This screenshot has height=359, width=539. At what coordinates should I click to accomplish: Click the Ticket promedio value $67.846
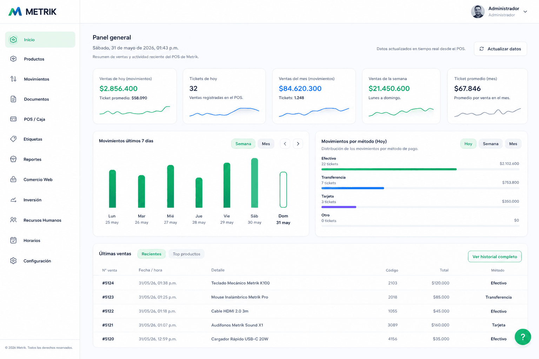pos(467,89)
